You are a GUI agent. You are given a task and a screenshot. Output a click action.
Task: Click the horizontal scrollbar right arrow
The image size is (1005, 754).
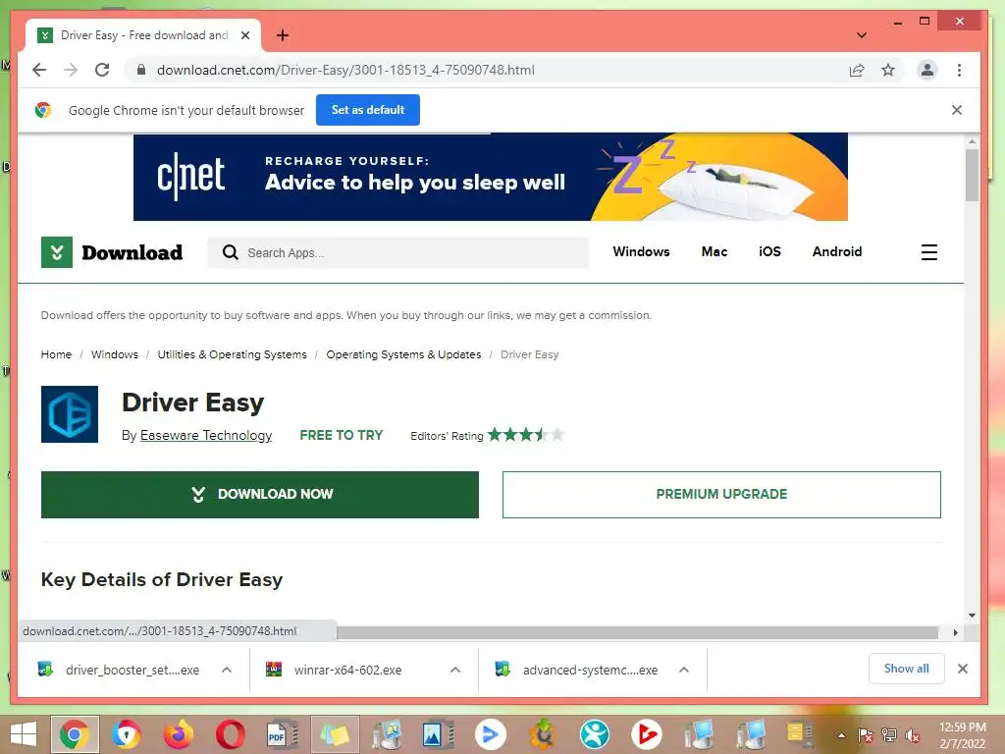955,633
